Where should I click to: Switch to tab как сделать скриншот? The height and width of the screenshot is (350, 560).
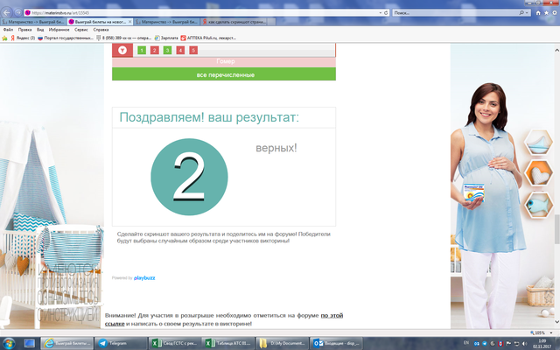pos(234,22)
